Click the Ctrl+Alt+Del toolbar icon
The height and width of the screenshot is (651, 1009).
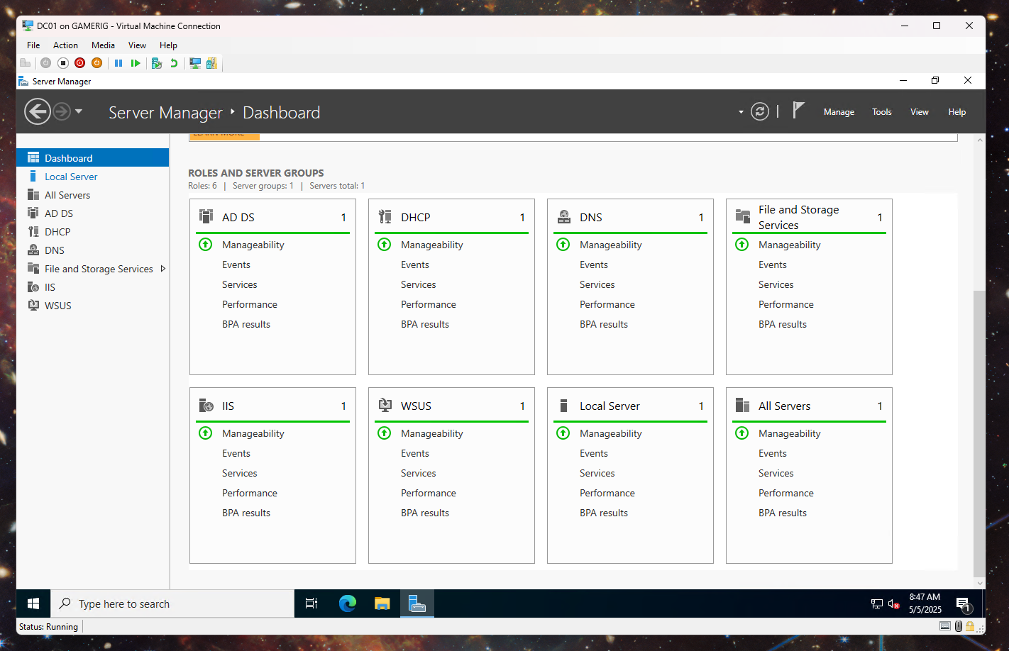[x=26, y=63]
